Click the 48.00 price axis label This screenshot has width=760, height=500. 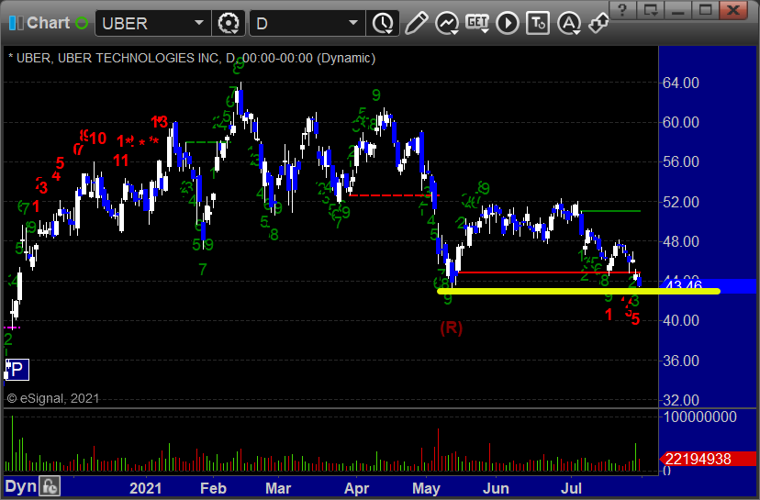(x=681, y=241)
